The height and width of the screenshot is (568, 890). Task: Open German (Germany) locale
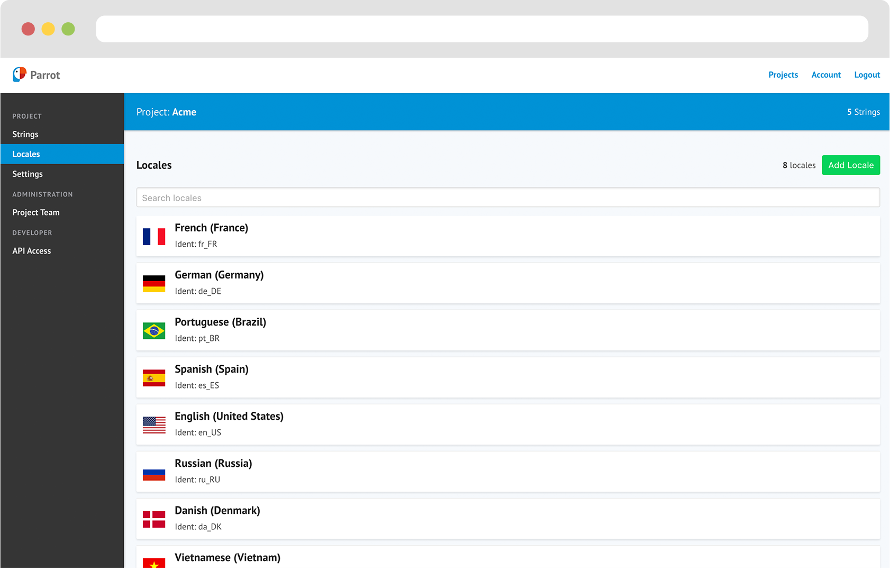pos(508,283)
